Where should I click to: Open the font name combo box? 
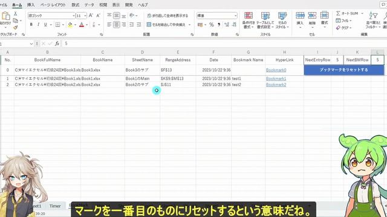click(51, 16)
